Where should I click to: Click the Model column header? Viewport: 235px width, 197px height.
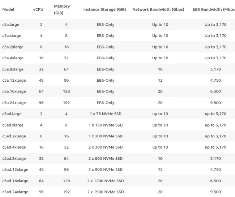pyautogui.click(x=8, y=9)
